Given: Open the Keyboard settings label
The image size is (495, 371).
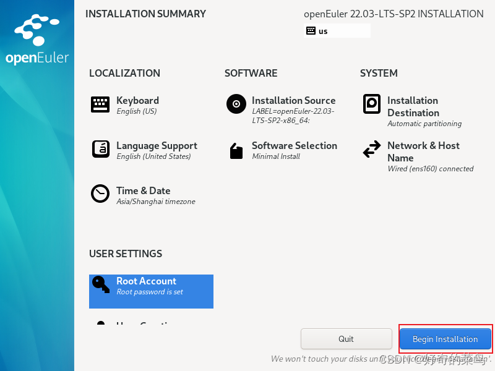Looking at the screenshot, I should (x=137, y=100).
